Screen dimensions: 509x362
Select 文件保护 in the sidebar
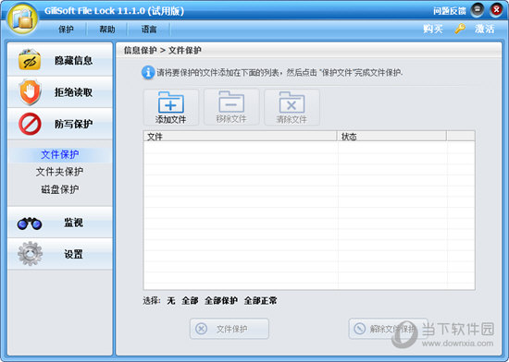60,154
